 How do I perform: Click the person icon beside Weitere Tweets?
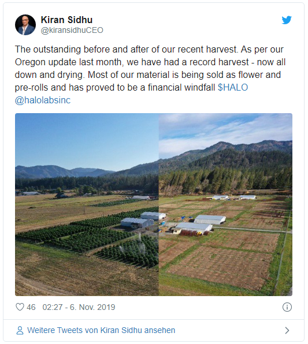tap(20, 330)
